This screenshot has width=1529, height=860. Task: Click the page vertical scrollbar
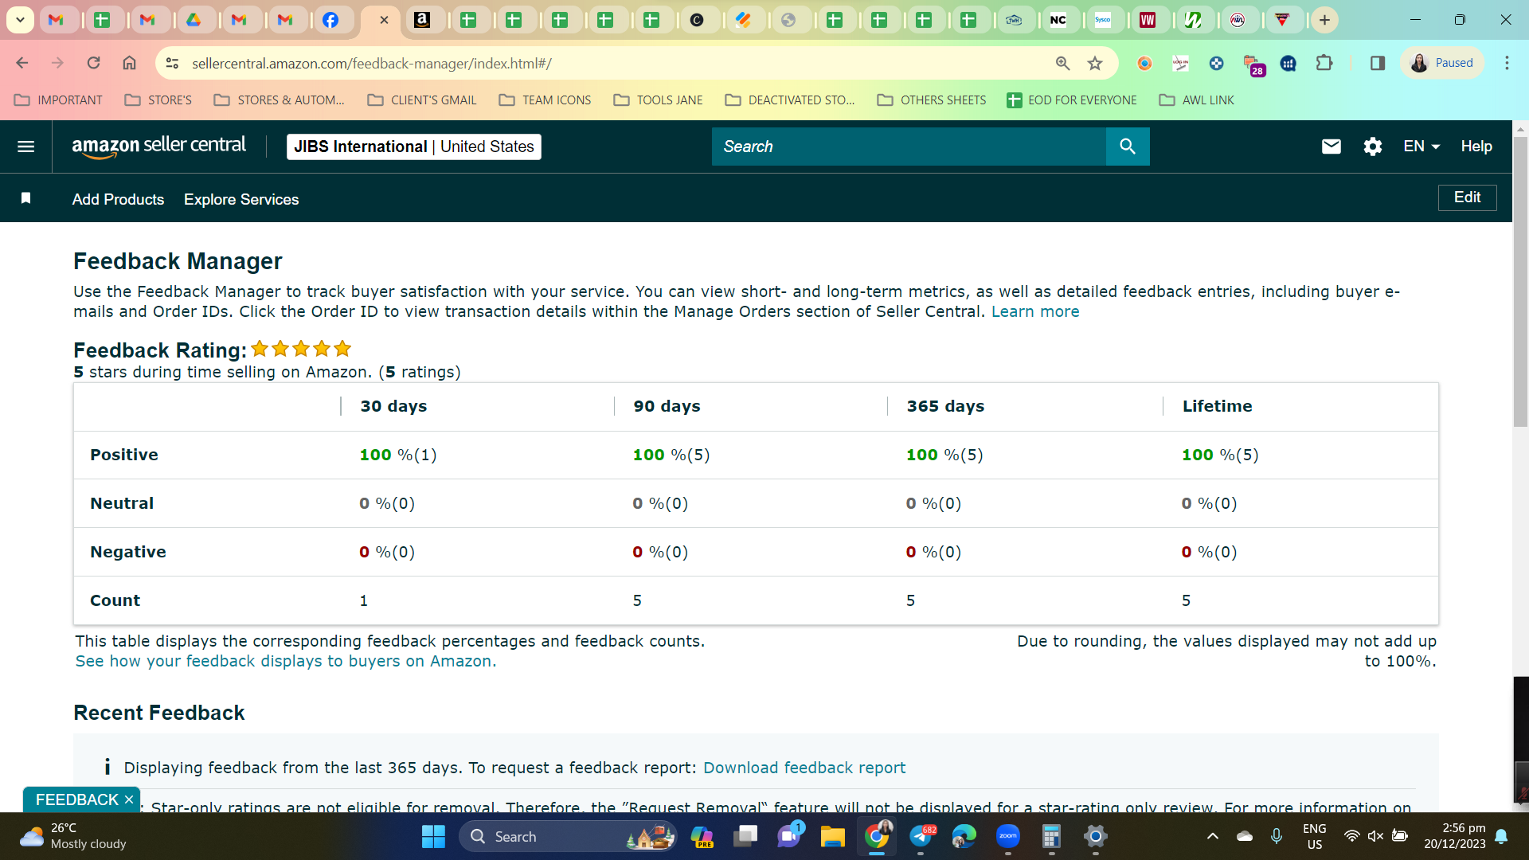1520,283
